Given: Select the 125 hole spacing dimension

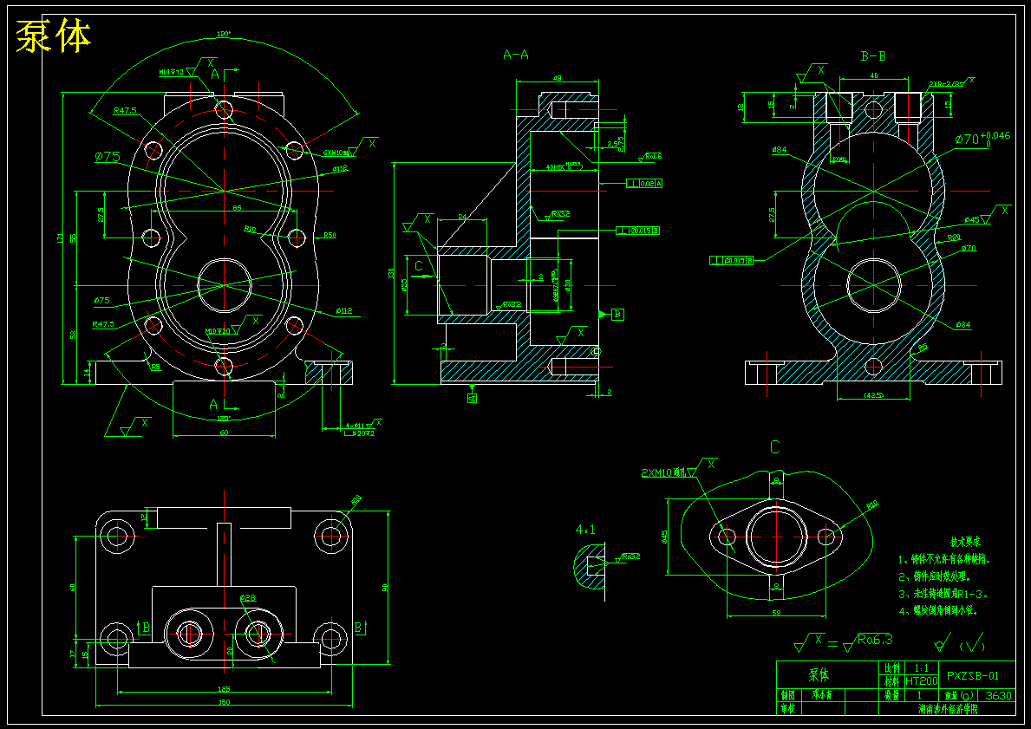Looking at the screenshot, I should 224,688.
